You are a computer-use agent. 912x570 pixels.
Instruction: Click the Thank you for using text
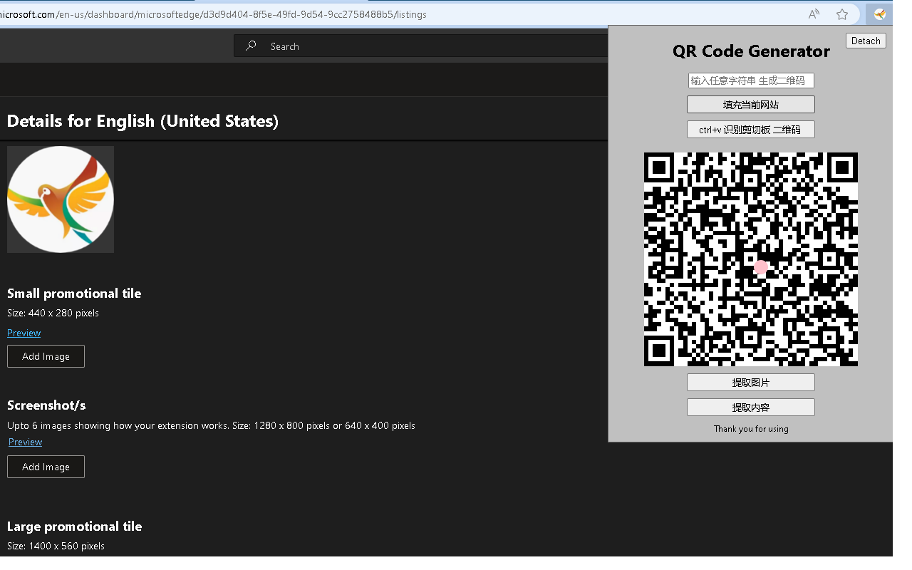pos(751,429)
